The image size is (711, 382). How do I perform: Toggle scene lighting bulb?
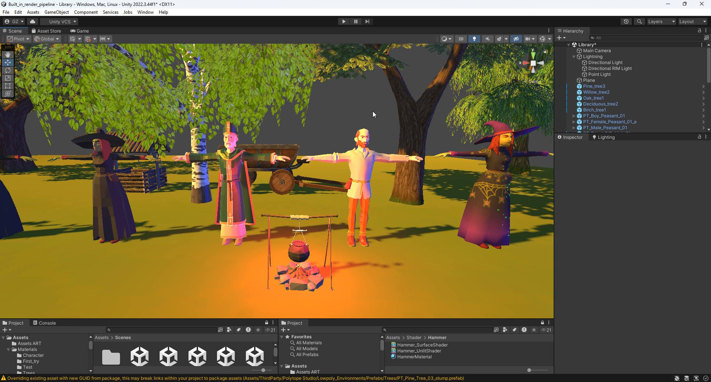474,39
